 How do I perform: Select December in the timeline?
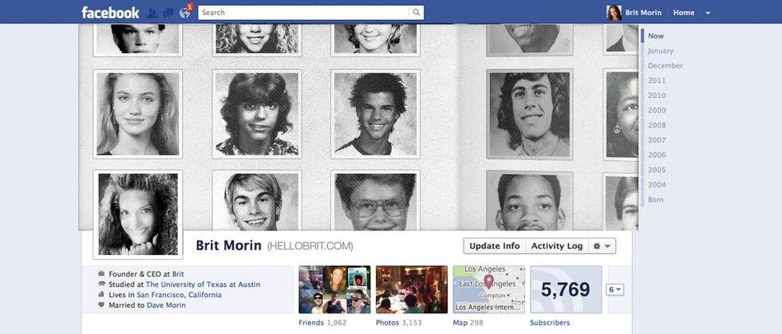pyautogui.click(x=665, y=65)
